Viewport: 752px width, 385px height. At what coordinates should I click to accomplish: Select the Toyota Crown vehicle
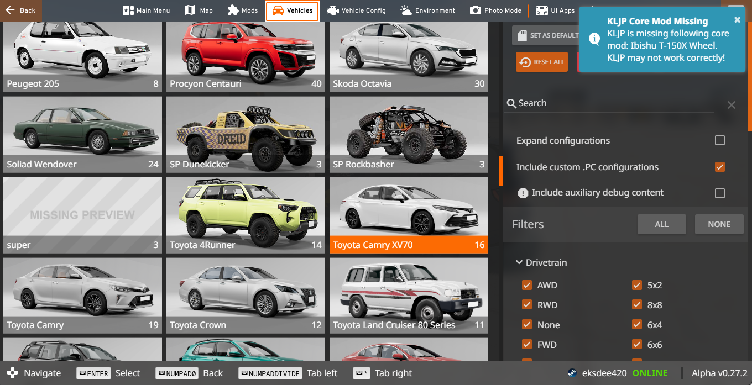pos(246,296)
